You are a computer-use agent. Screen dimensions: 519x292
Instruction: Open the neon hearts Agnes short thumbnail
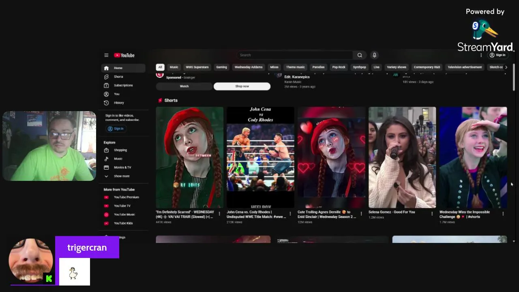tap(331, 157)
